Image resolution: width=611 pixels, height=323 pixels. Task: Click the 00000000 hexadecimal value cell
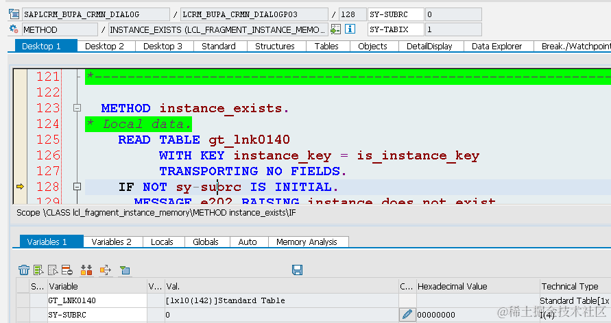478,315
